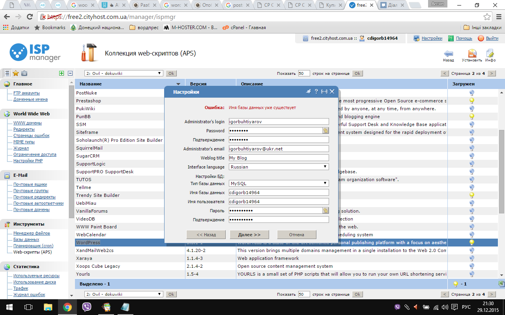Click Administrator's login input field

tap(279, 122)
